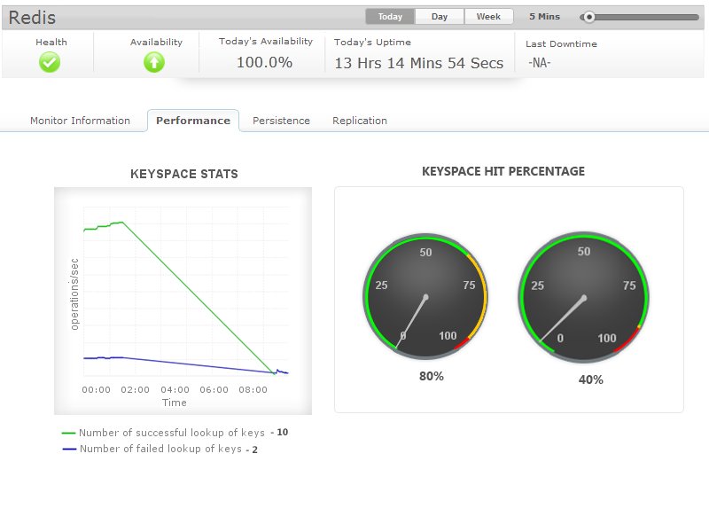
Task: Click the -NA- last downtime value
Action: point(540,63)
